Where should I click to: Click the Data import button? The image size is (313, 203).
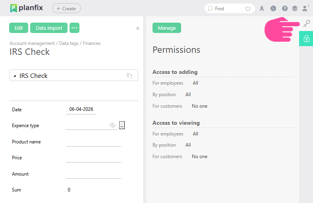[x=49, y=28]
